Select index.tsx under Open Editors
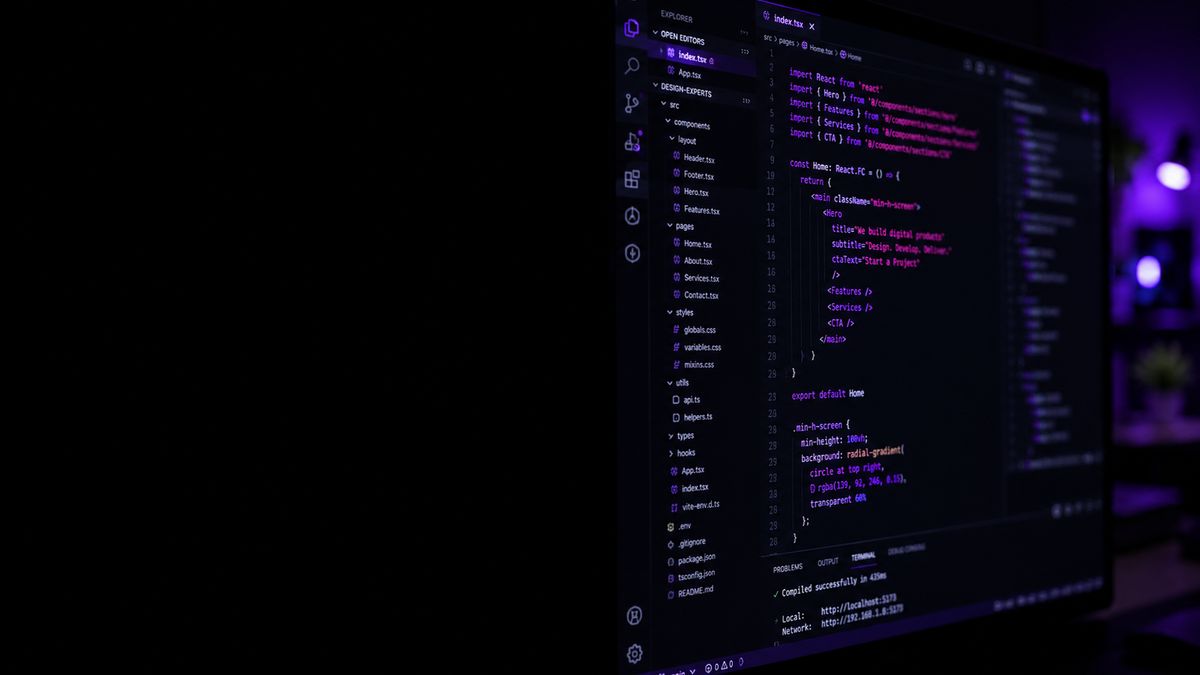 pos(692,57)
